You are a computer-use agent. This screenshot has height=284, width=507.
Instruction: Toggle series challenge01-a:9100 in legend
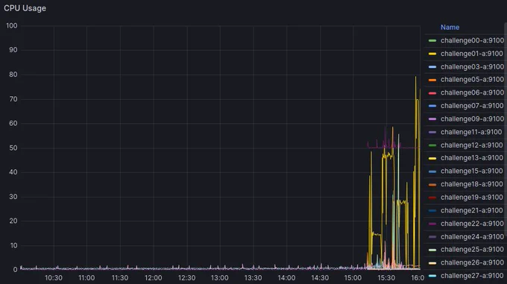(472, 54)
